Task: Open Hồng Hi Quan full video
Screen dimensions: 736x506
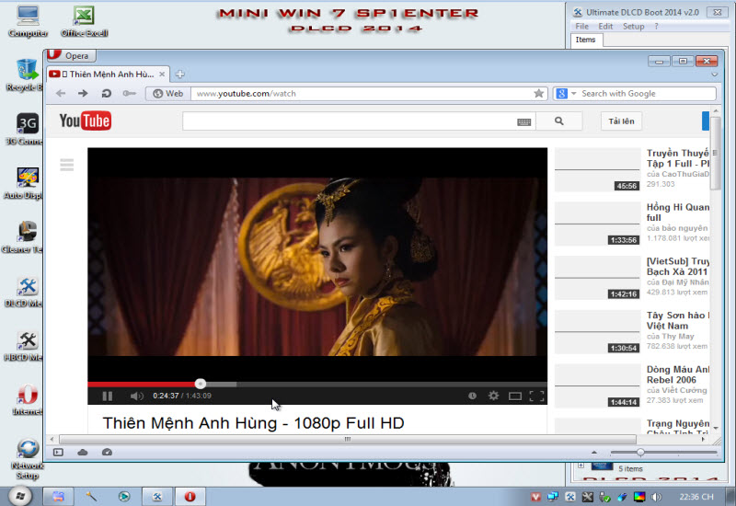Action: pyautogui.click(x=678, y=213)
